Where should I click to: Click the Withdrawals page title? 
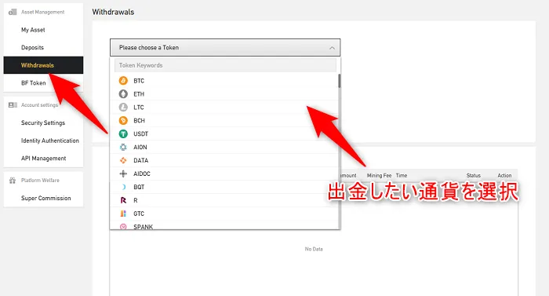click(113, 12)
